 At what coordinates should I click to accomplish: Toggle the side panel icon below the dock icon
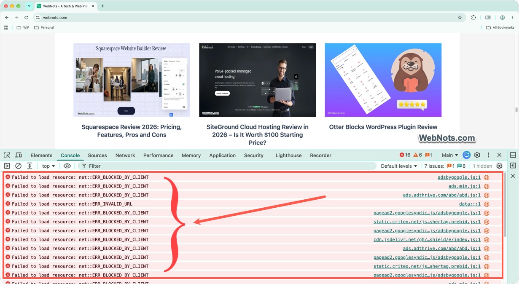click(x=513, y=166)
